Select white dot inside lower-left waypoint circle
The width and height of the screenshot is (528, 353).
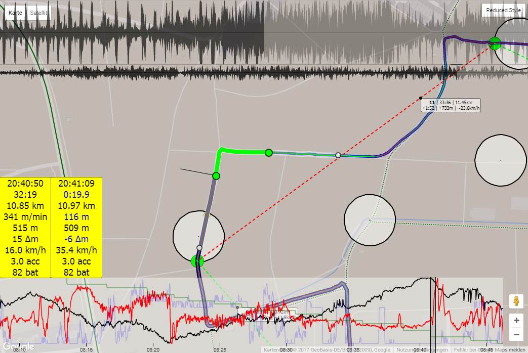tap(199, 248)
